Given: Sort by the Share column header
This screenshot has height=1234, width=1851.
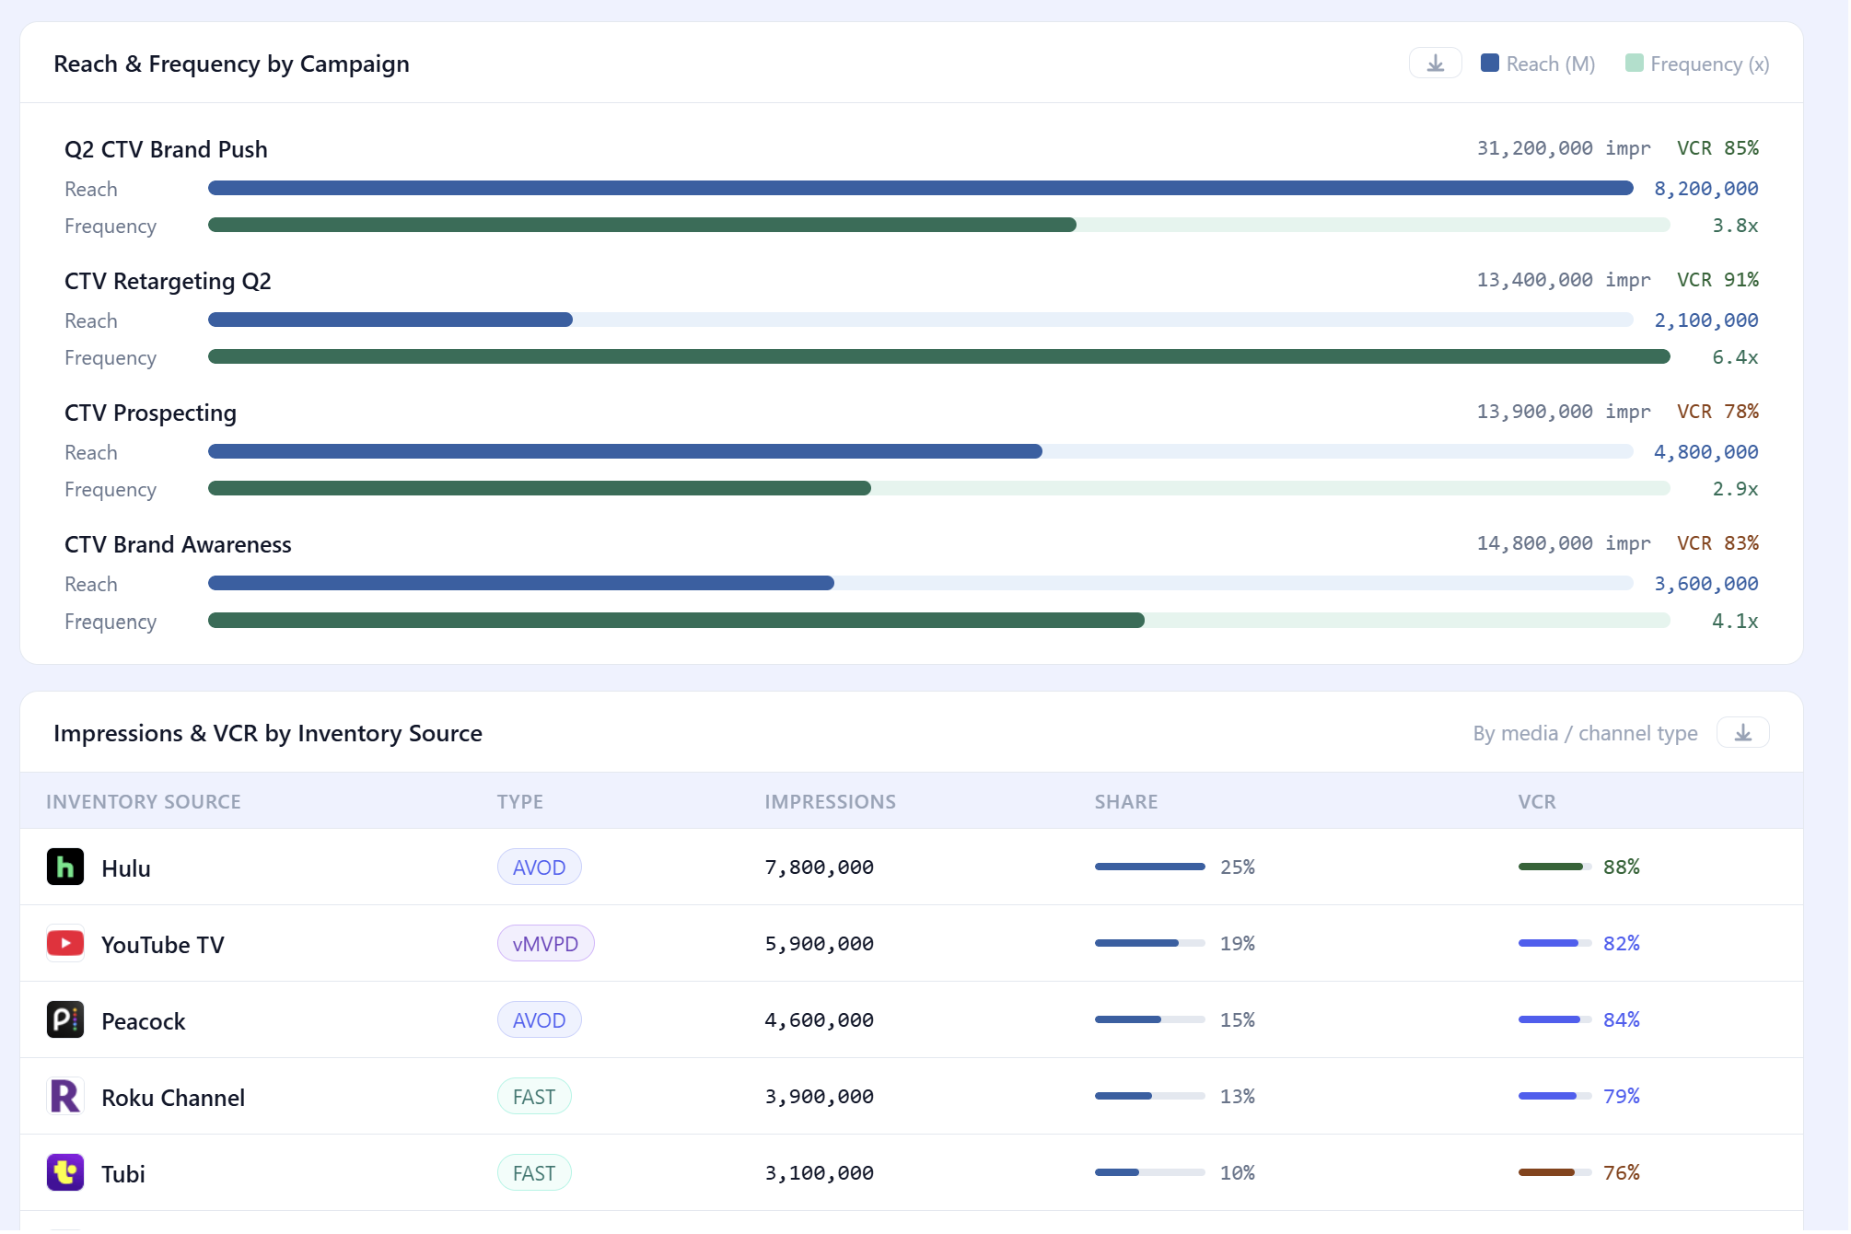Looking at the screenshot, I should coord(1126,802).
